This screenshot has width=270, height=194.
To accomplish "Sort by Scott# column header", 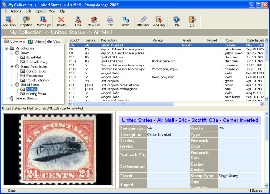I will [75, 40].
